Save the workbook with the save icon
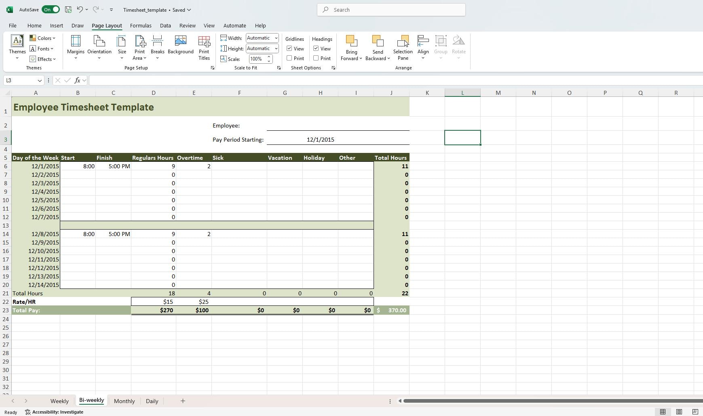Image resolution: width=703 pixels, height=416 pixels. [68, 9]
